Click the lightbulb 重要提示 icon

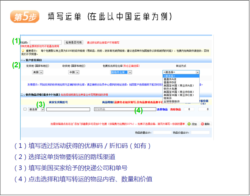(x=23, y=50)
